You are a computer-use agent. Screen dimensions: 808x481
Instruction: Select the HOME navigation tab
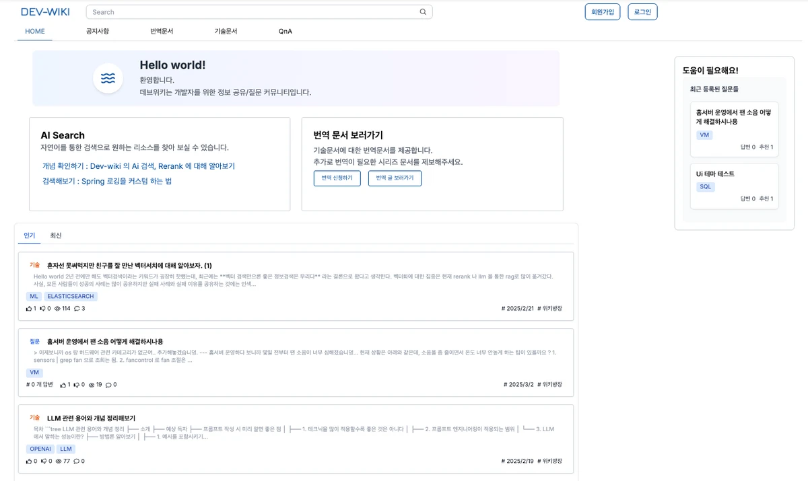pos(35,31)
